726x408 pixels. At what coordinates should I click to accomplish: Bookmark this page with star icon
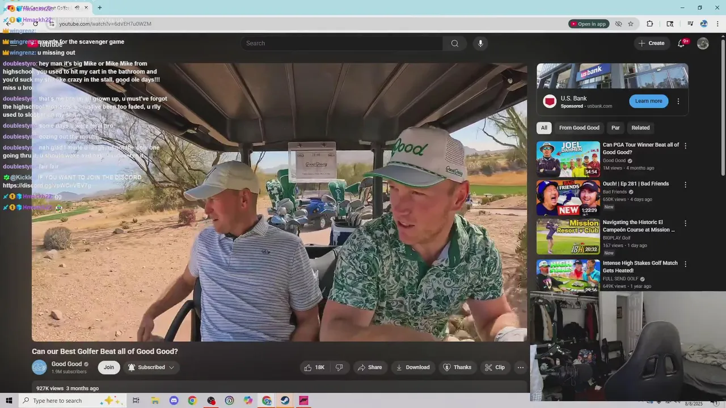click(x=631, y=24)
